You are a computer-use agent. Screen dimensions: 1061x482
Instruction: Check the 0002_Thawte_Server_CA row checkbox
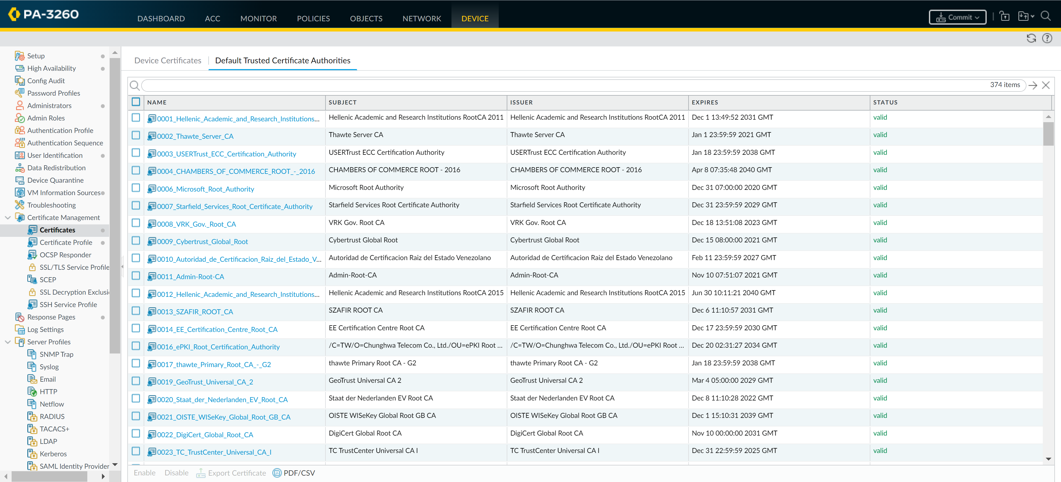(136, 135)
